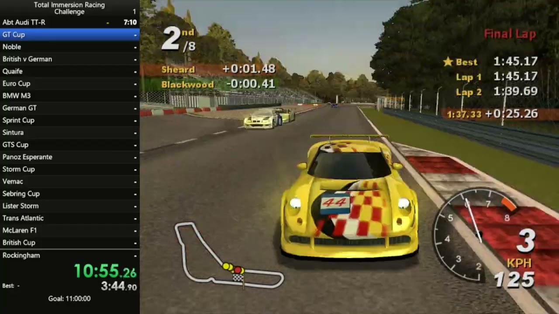Click the gold star Best icon
The width and height of the screenshot is (559, 314).
[448, 61]
